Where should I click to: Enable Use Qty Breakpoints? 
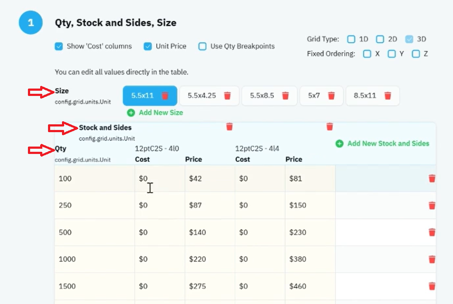coord(202,46)
